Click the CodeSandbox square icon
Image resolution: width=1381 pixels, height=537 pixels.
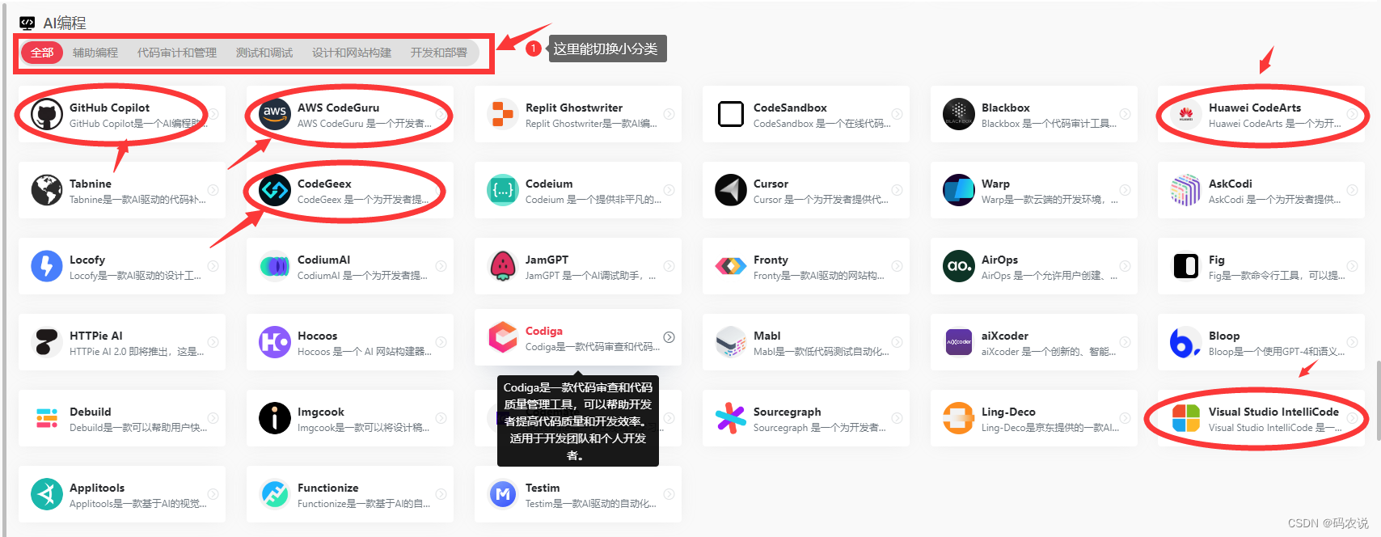pyautogui.click(x=731, y=115)
